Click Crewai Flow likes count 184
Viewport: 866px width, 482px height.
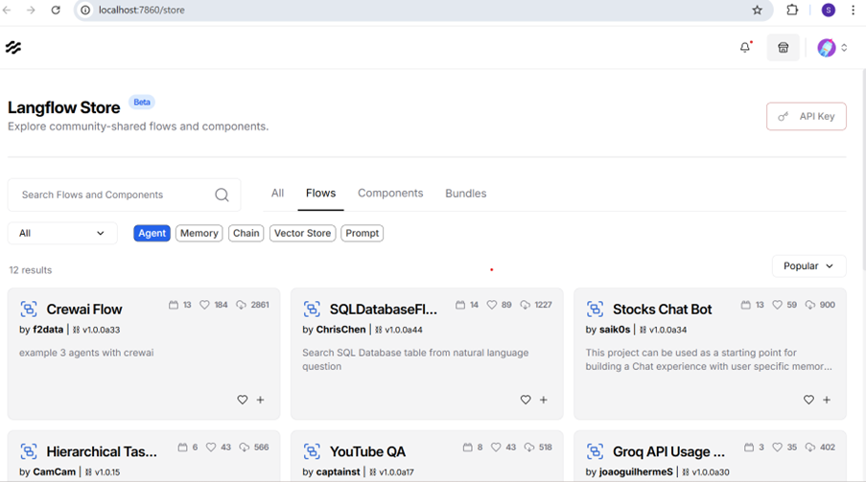[x=221, y=305]
